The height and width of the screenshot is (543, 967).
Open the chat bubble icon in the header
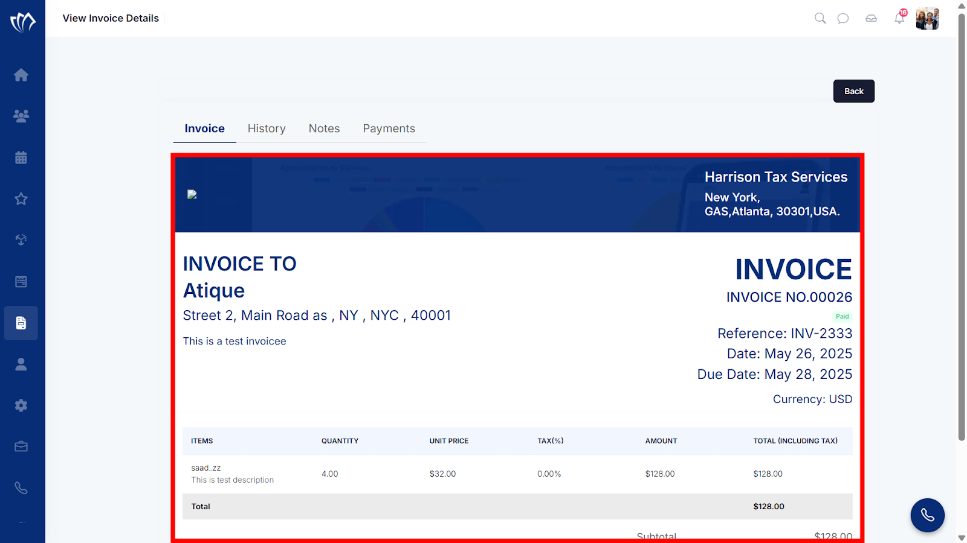[x=843, y=18]
